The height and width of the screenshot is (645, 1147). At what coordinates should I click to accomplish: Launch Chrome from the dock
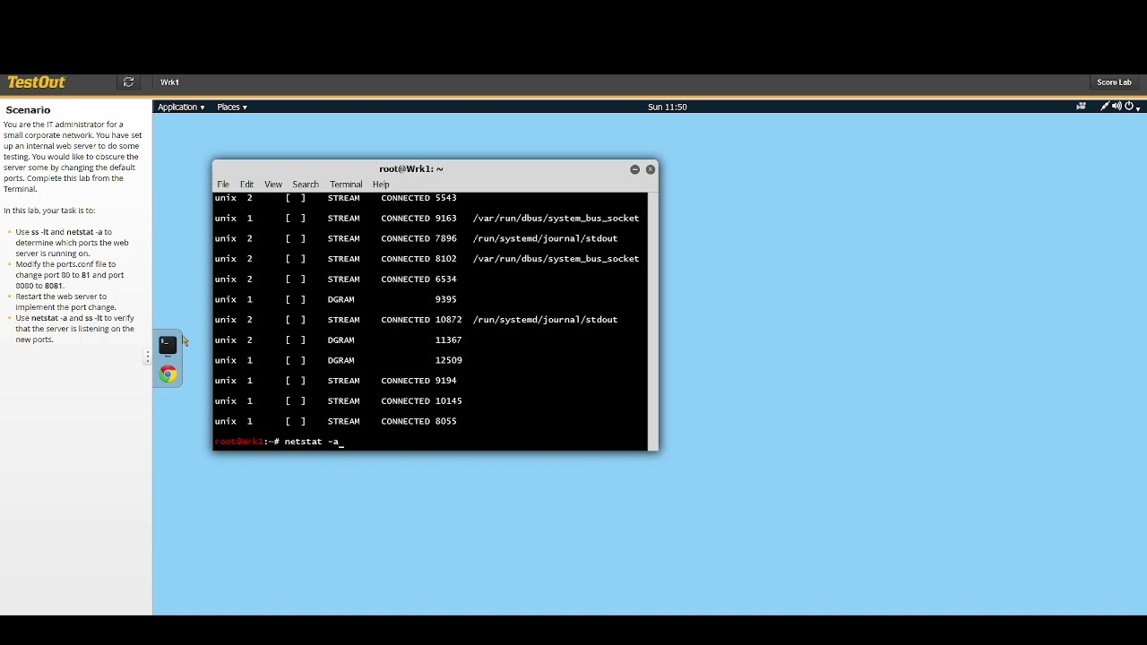point(168,374)
